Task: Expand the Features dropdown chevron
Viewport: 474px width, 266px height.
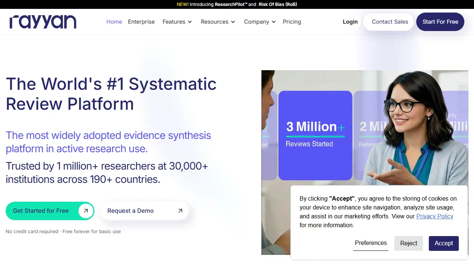Action: click(x=190, y=22)
